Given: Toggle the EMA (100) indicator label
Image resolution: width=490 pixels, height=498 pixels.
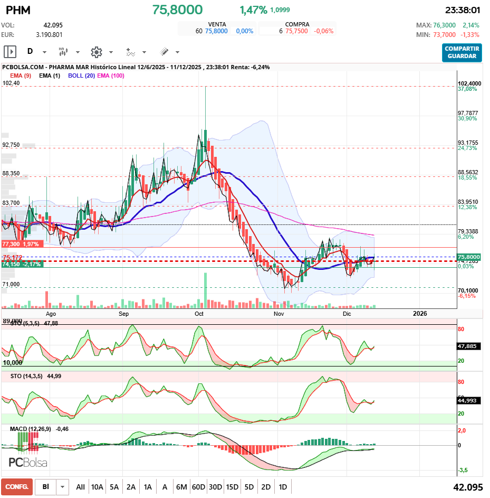Looking at the screenshot, I should point(111,76).
